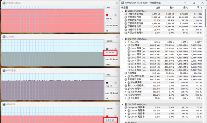Click the sensor icon next to 平均有效频率

tap(126, 79)
